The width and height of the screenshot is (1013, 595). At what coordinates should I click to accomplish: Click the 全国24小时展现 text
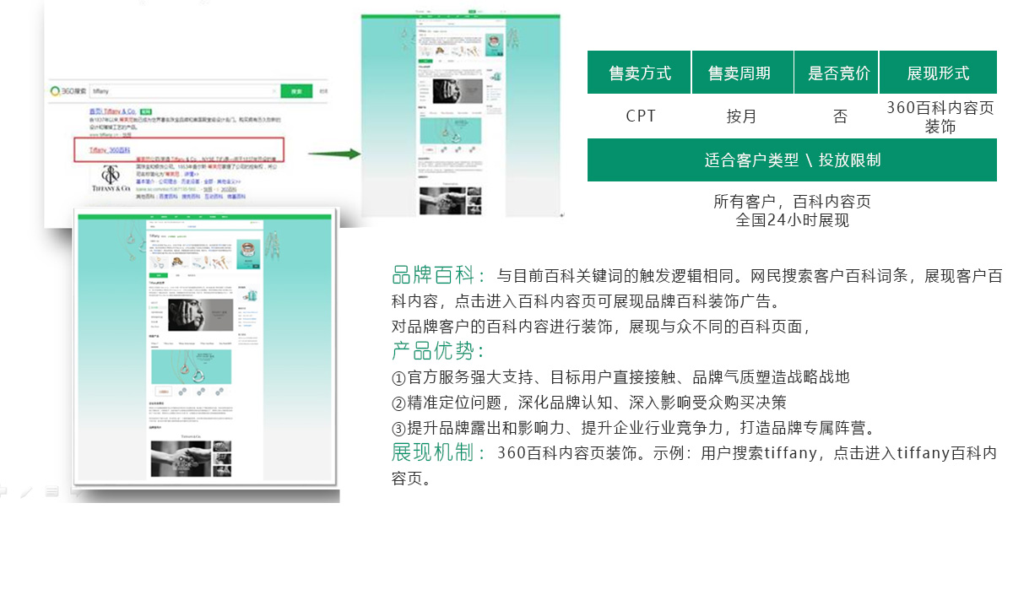click(x=792, y=220)
